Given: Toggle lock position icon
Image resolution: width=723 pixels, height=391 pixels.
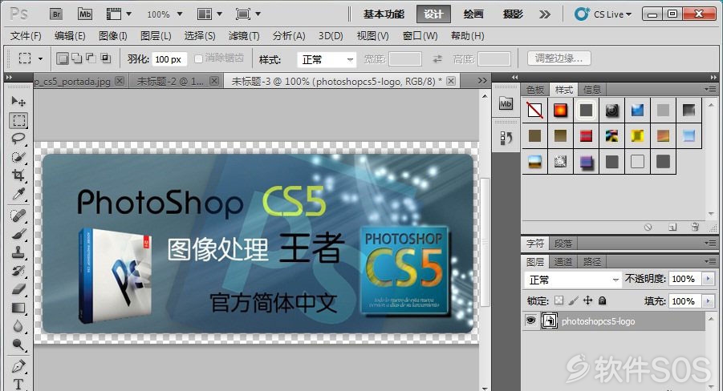Looking at the screenshot, I should click(587, 300).
